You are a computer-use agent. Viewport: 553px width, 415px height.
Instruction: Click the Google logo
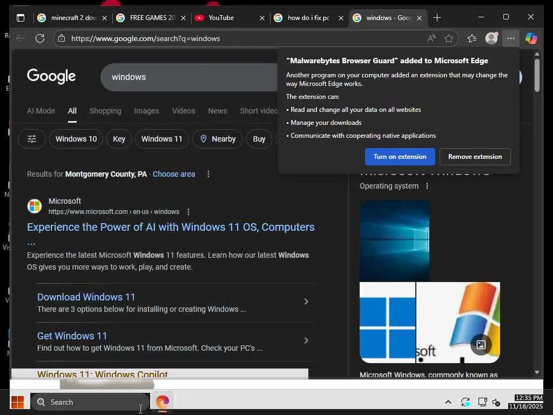tap(51, 76)
